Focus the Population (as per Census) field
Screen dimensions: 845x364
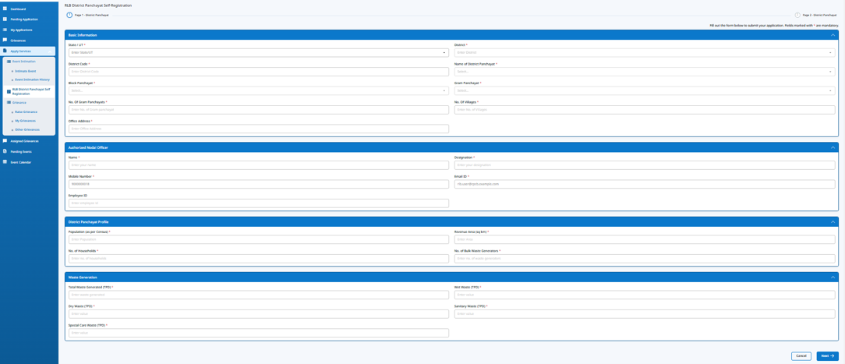coord(259,239)
